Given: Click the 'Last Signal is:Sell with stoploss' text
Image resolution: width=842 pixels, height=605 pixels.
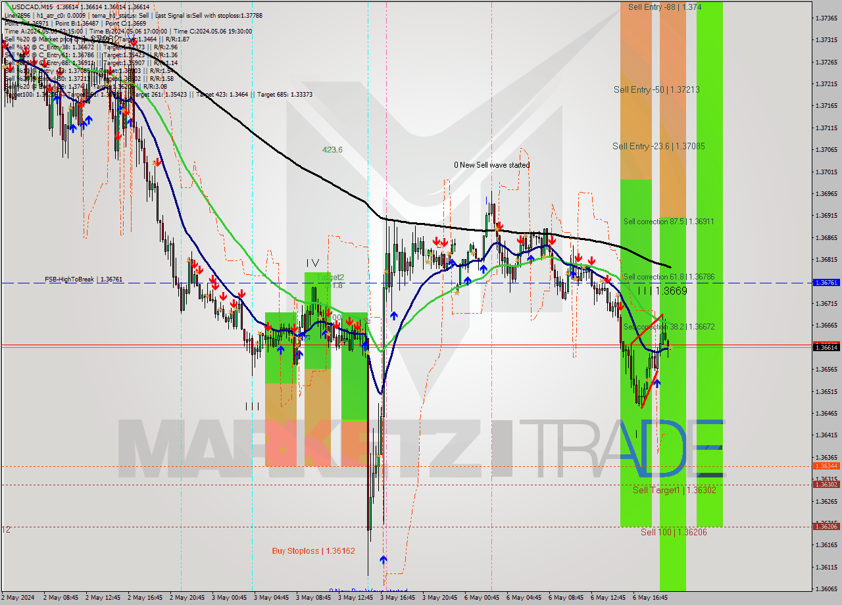Looking at the screenshot, I should click(209, 14).
